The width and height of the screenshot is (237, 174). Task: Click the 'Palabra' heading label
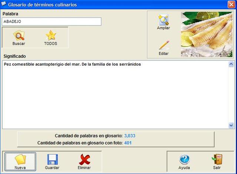[10, 14]
